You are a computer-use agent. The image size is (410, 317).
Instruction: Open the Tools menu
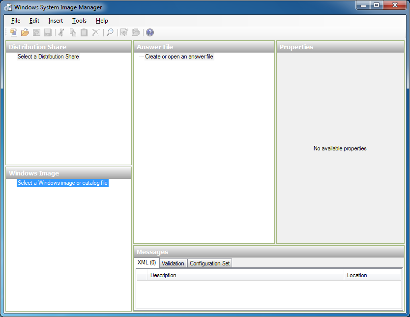tap(79, 21)
